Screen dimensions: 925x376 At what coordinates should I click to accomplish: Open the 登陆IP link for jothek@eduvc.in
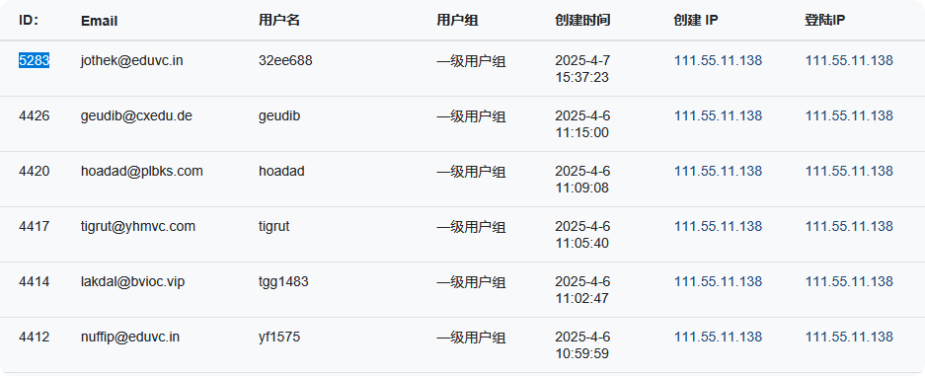[x=849, y=60]
